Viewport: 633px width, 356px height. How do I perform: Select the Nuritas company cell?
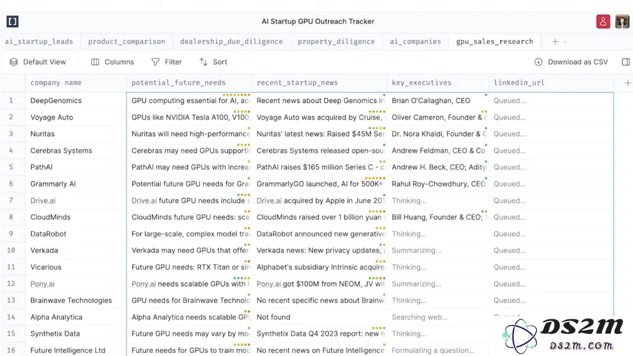76,134
